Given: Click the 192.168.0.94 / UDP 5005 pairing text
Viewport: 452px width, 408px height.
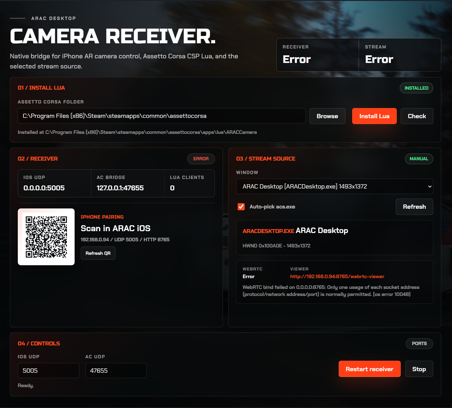Looking at the screenshot, I should [x=125, y=239].
